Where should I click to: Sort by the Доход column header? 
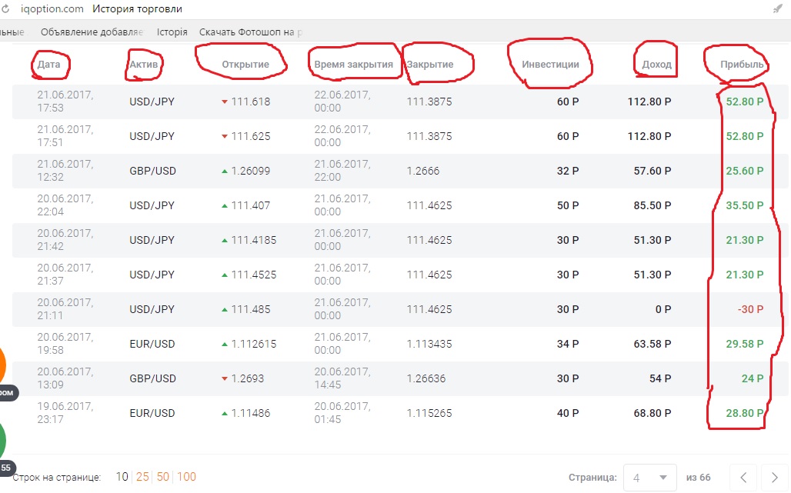pos(656,65)
